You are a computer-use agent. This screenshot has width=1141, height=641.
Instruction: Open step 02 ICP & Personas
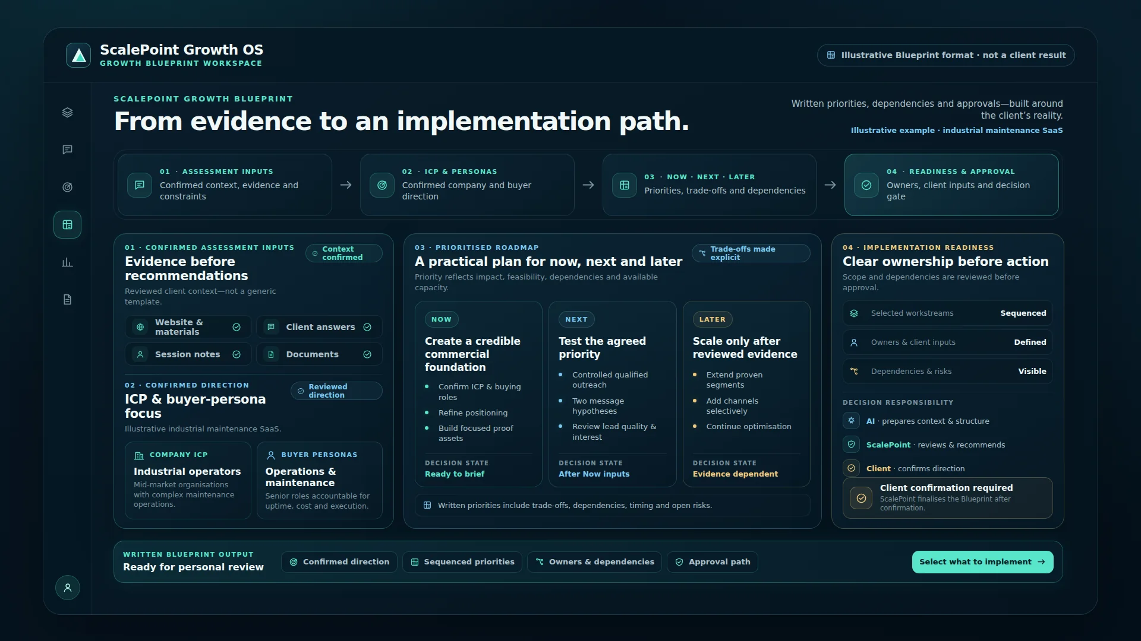click(467, 185)
